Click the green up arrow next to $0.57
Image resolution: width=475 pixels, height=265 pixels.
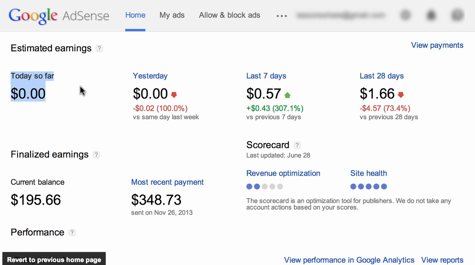click(287, 95)
